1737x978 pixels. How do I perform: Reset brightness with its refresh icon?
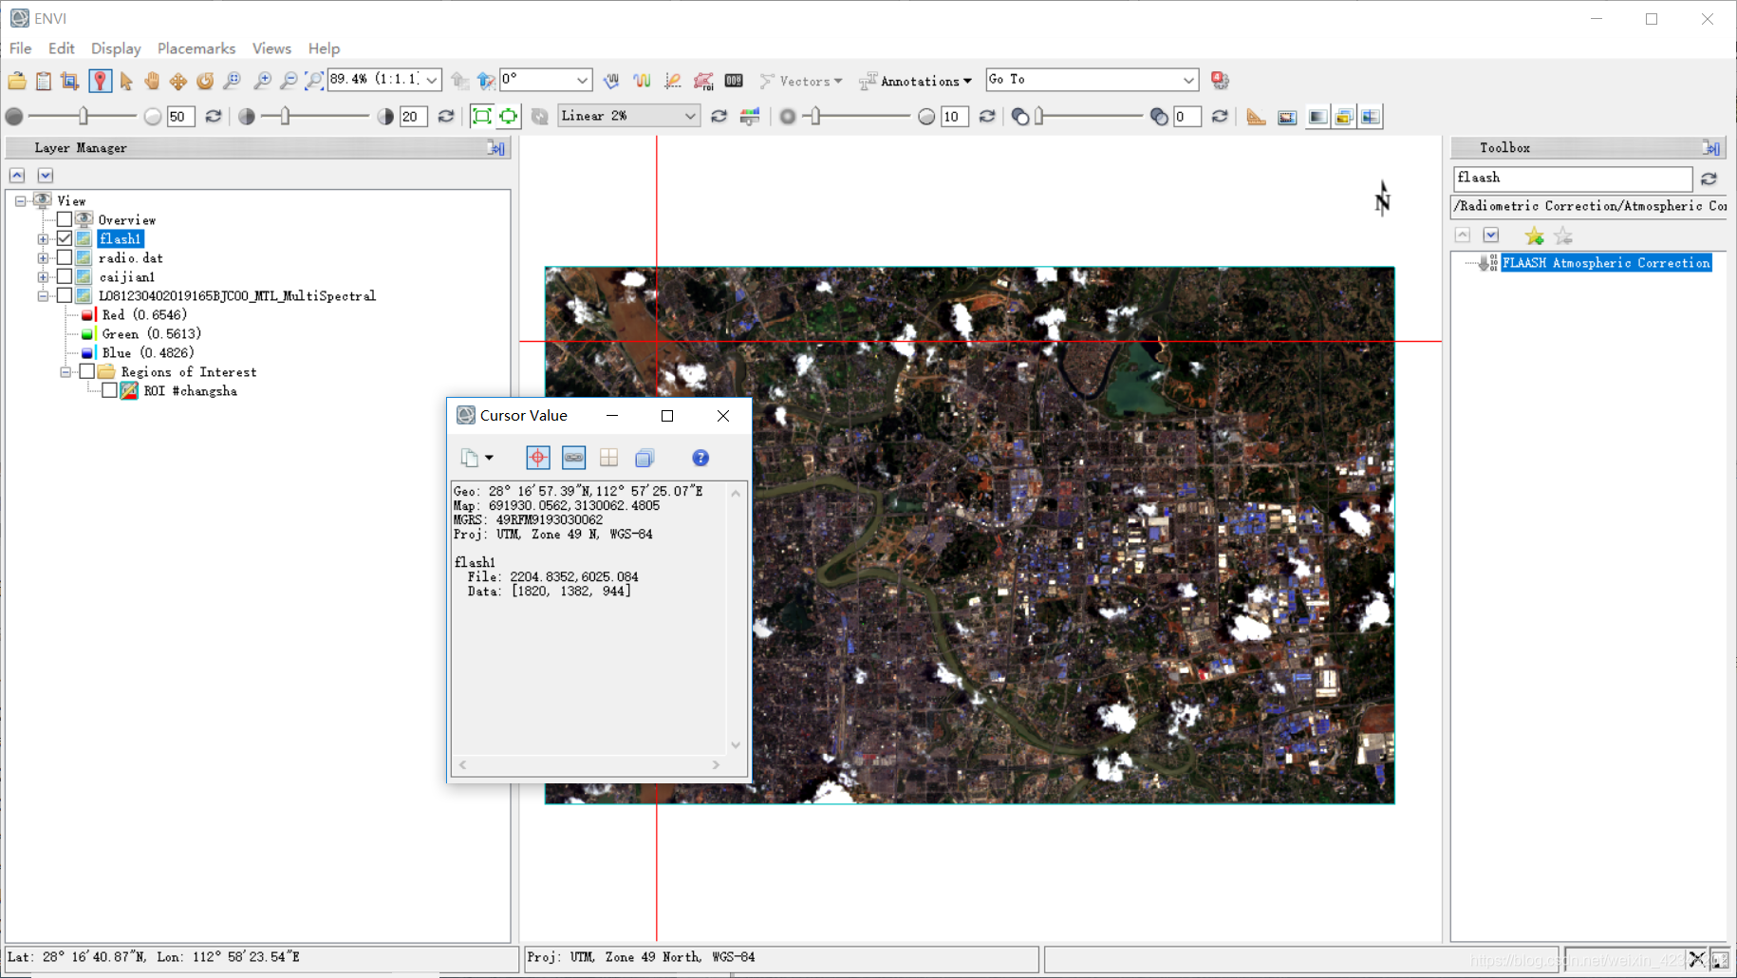pyautogui.click(x=214, y=117)
